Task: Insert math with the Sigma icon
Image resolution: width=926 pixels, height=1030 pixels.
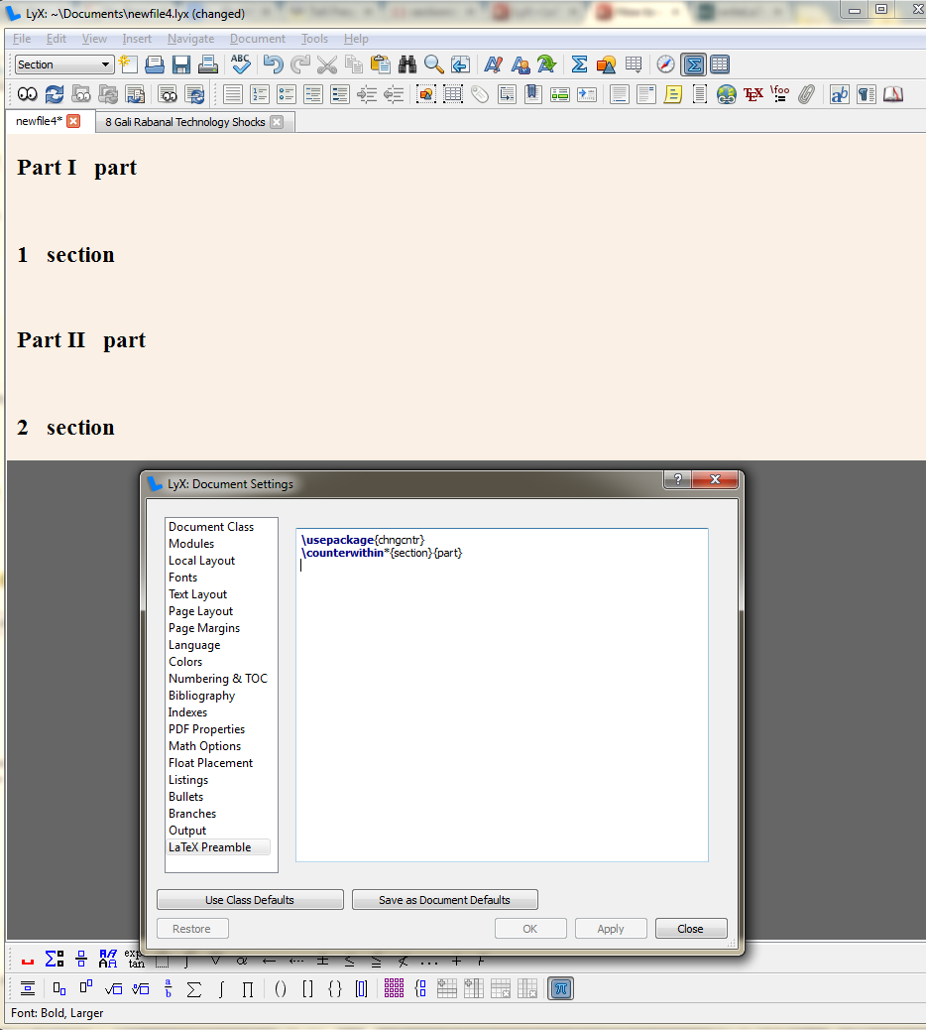Action: [579, 64]
